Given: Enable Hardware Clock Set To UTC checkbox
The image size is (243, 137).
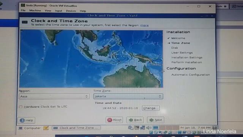Looking at the screenshot, I should pos(21,107).
